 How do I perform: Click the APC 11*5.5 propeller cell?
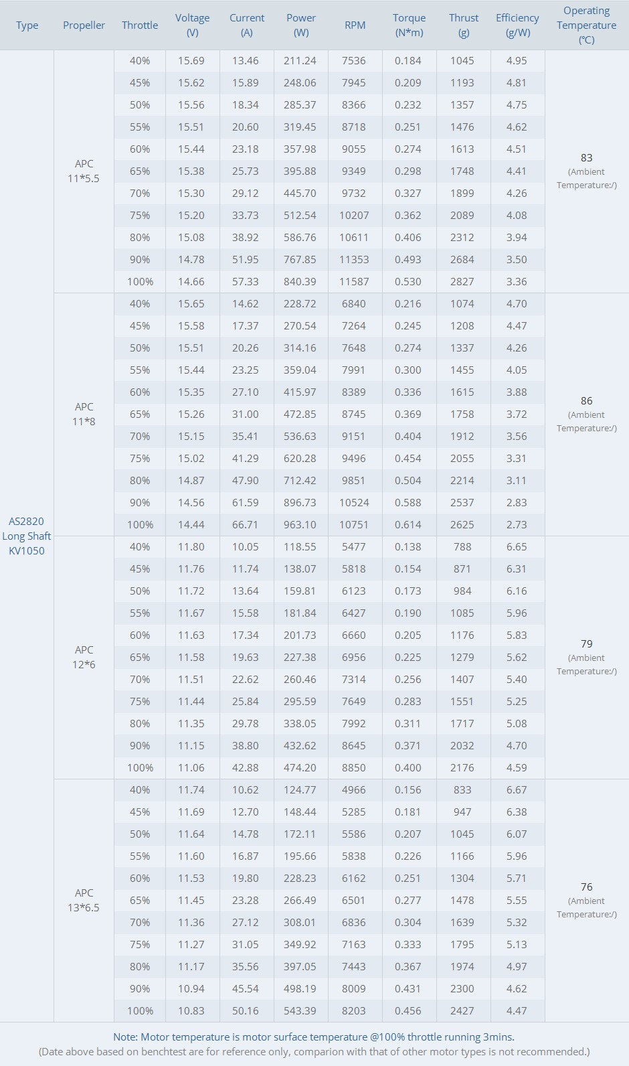(x=84, y=171)
